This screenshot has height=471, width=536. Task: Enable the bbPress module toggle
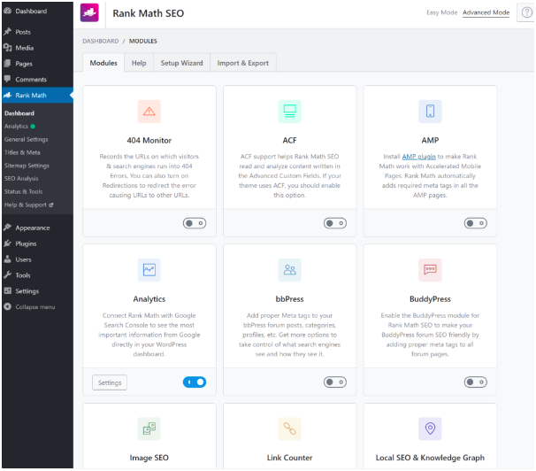(x=335, y=382)
